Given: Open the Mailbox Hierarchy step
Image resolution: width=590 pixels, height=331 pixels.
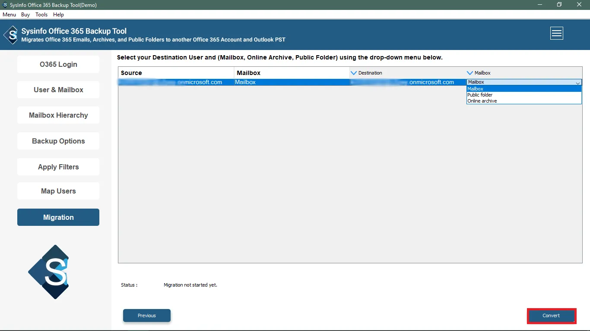Looking at the screenshot, I should 58,115.
